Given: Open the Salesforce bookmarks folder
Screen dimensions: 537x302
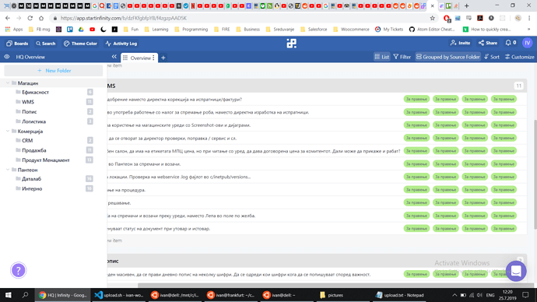Looking at the screenshot, I should point(314,30).
